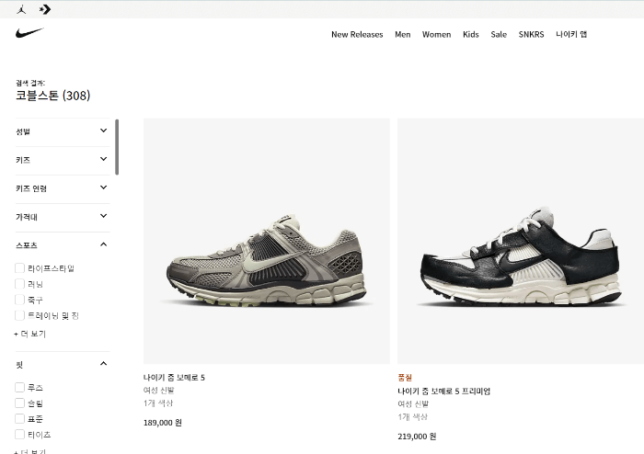
Task: Open the Kids menu
Action: pyautogui.click(x=471, y=34)
